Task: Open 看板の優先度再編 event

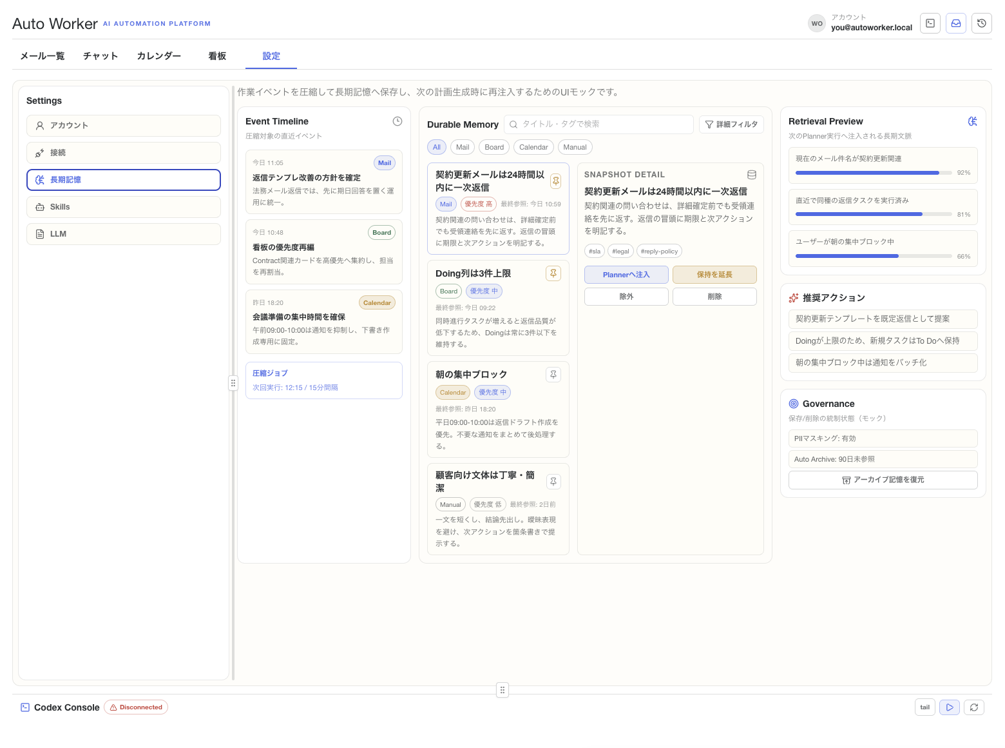Action: pyautogui.click(x=324, y=251)
